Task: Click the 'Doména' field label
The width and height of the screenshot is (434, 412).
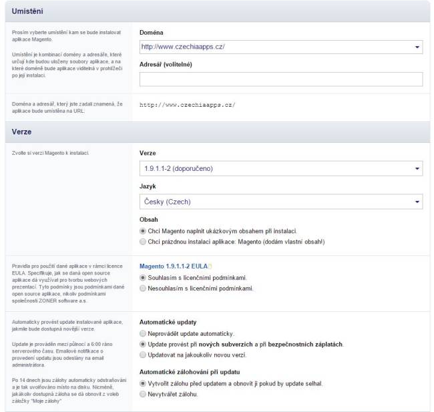Action: 152,32
